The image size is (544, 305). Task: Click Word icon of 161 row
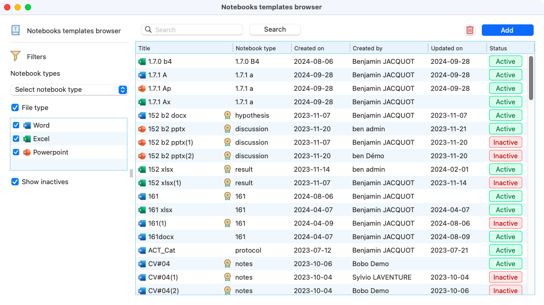tap(142, 196)
